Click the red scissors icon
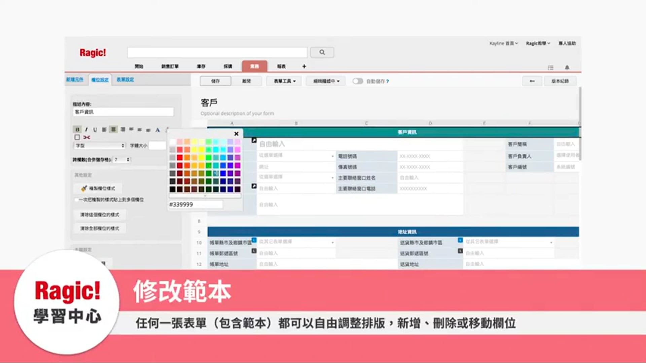This screenshot has width=646, height=363. [x=86, y=137]
